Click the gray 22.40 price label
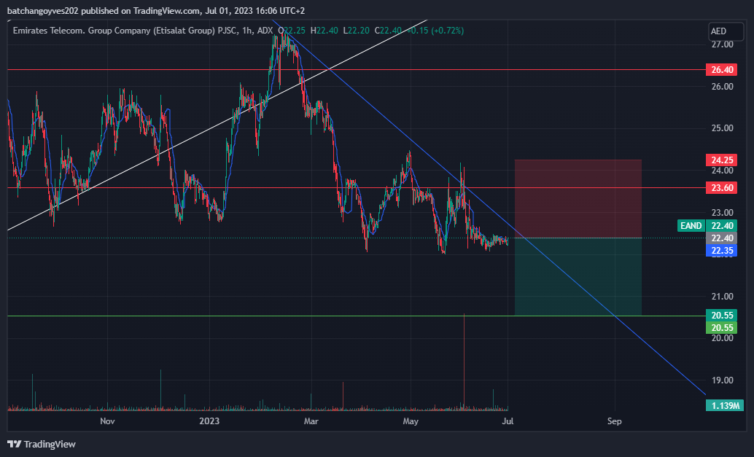The width and height of the screenshot is (754, 457). [721, 238]
